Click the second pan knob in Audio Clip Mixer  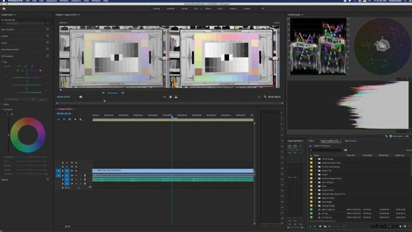coord(295,147)
